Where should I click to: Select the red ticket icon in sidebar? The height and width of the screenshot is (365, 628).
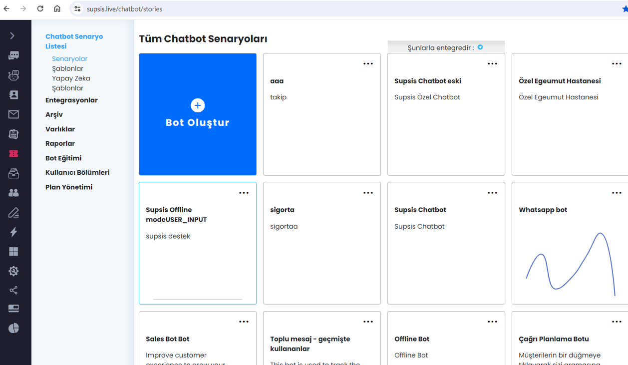point(13,154)
